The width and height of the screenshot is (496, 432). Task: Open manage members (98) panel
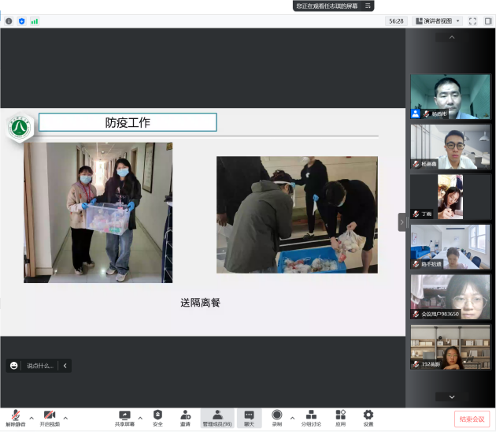click(x=217, y=418)
